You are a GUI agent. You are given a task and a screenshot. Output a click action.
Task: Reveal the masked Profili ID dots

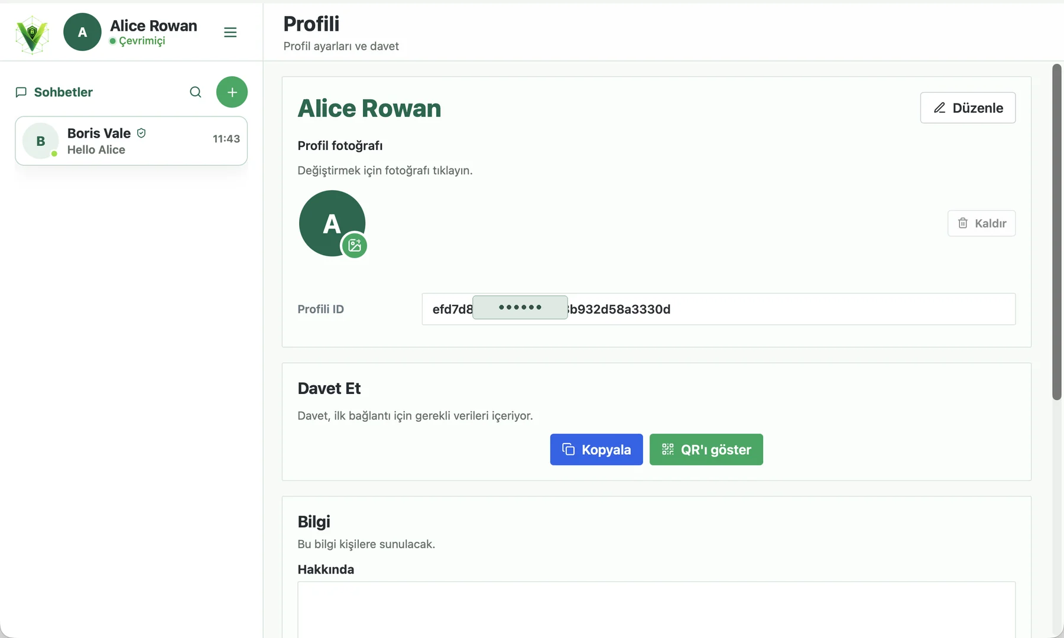(x=520, y=307)
